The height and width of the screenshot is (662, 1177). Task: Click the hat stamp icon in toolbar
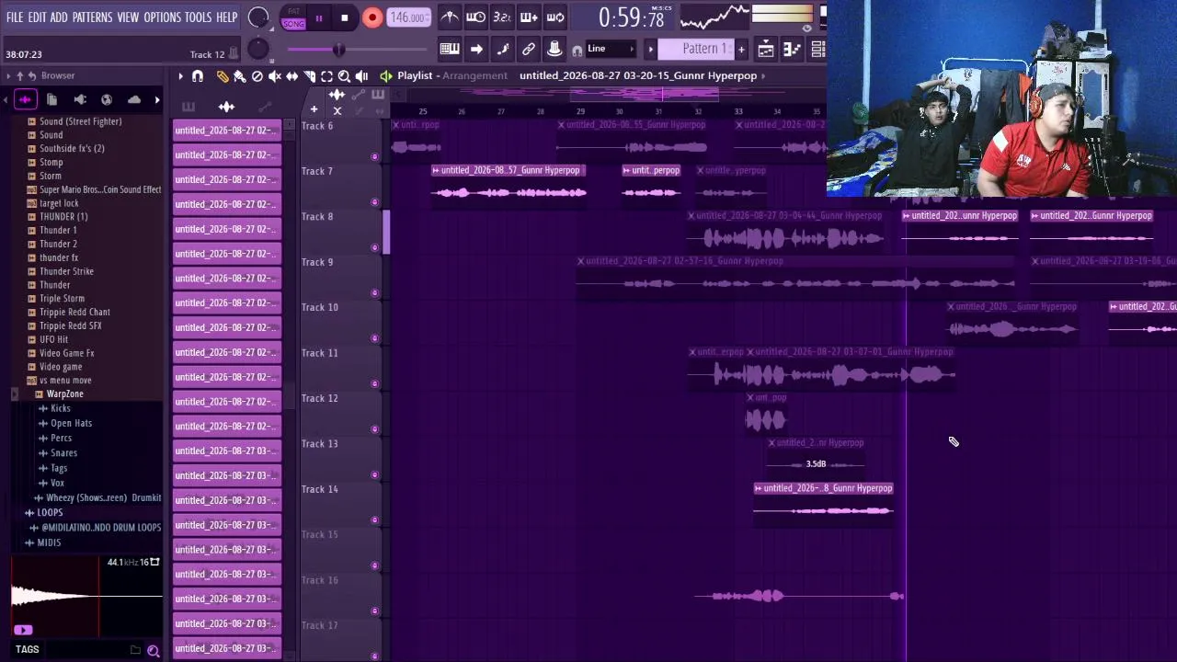pos(554,49)
